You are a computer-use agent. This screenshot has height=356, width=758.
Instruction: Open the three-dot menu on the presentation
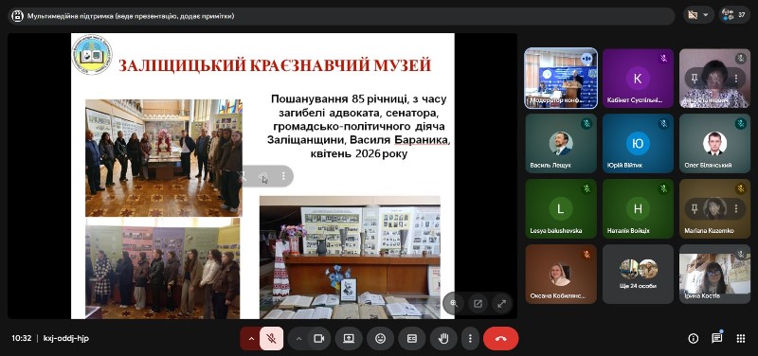[283, 176]
